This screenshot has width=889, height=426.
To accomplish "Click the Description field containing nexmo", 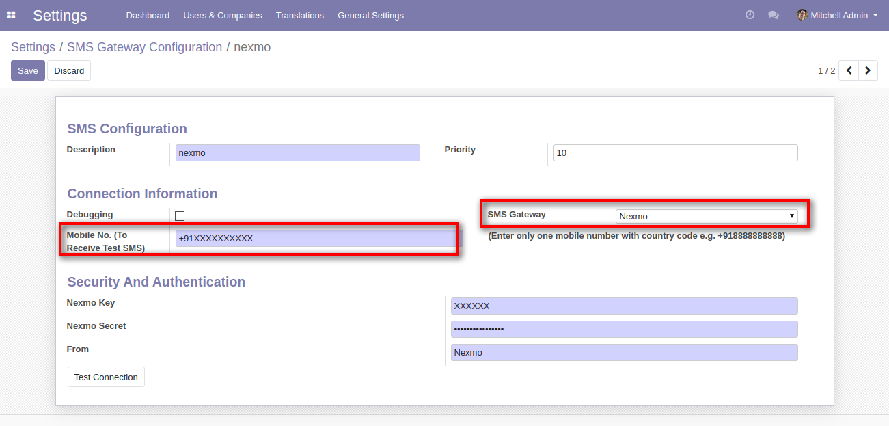I will click(297, 153).
